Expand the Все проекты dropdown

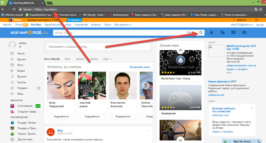(x=123, y=25)
